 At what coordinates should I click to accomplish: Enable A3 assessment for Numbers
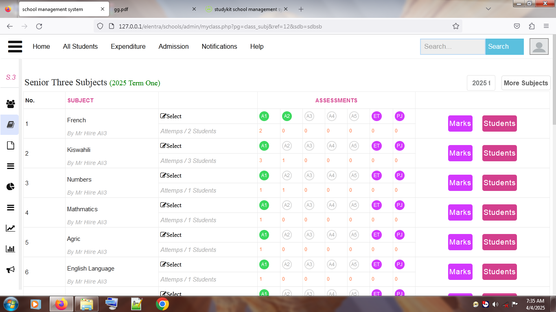click(x=309, y=175)
